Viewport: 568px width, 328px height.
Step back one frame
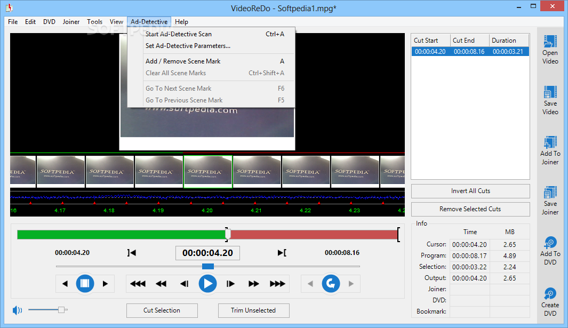(184, 284)
